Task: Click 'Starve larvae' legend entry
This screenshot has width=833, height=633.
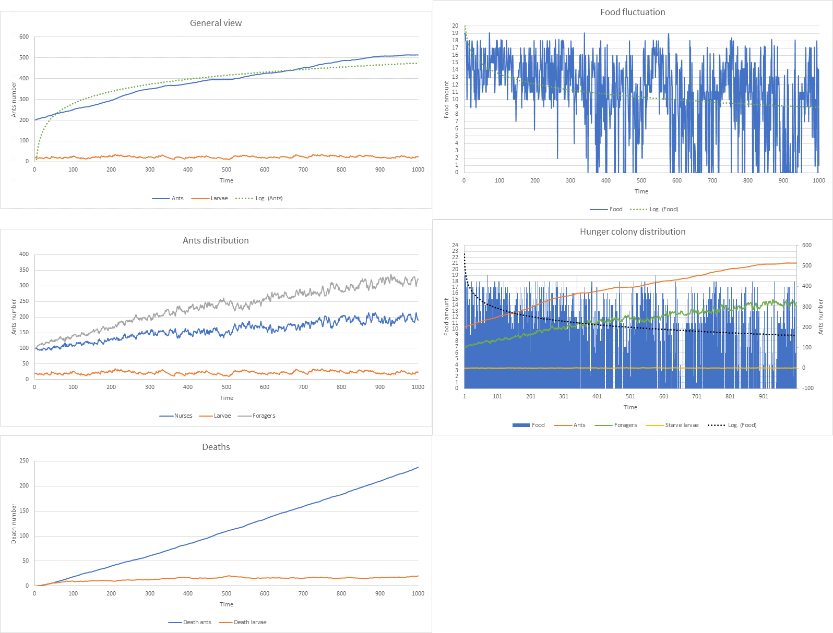Action: click(672, 425)
